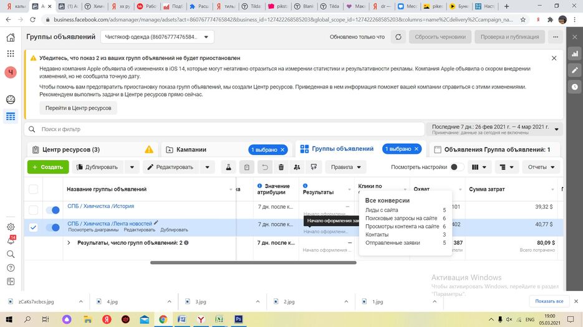This screenshot has width=583, height=327.
Task: Click the sidebar search magnifier icon
Action: pos(11,254)
